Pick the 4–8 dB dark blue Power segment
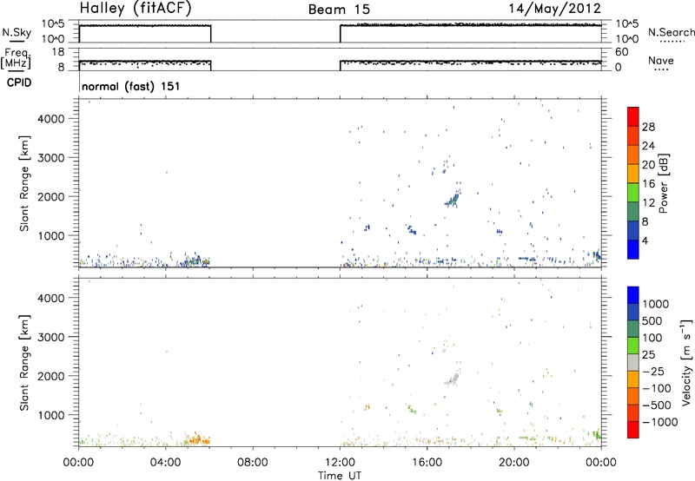 point(633,231)
